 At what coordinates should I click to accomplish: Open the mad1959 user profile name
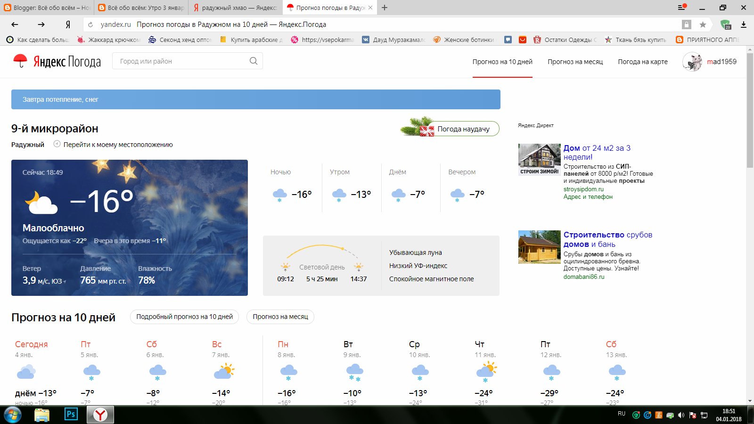[721, 62]
